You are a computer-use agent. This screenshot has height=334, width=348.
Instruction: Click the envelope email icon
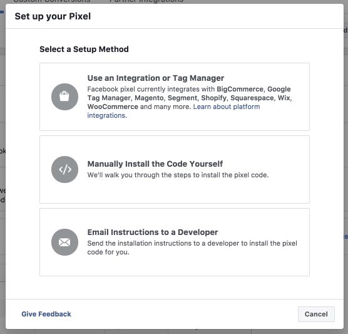point(64,242)
